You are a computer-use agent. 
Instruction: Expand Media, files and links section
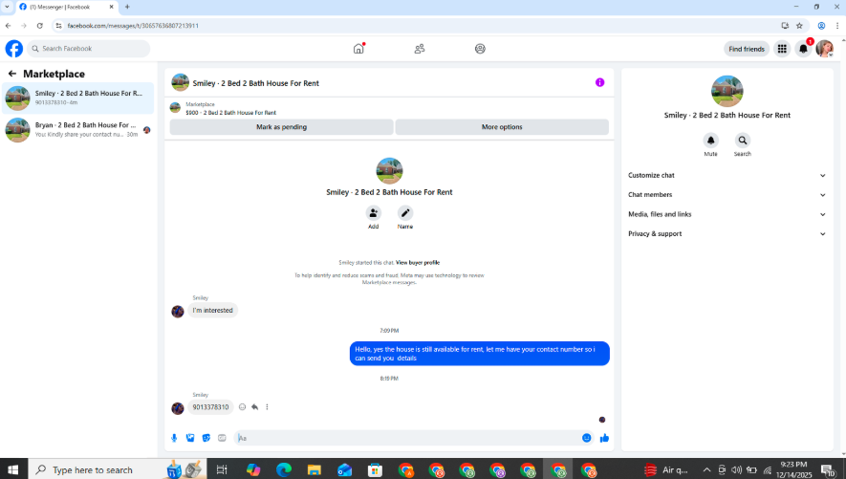click(x=727, y=214)
